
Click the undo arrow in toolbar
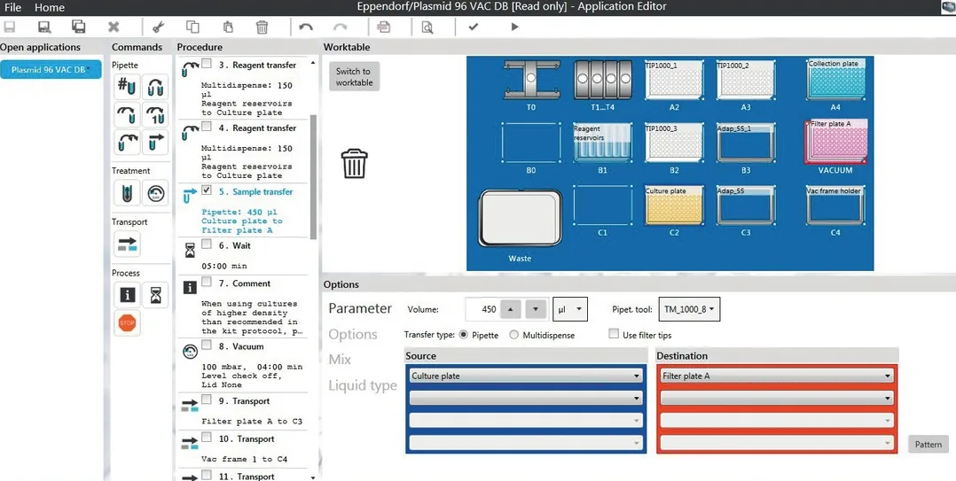click(x=306, y=27)
